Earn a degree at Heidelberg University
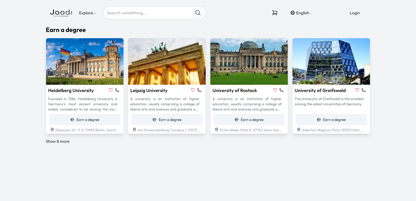This screenshot has height=201, width=416. [x=85, y=120]
